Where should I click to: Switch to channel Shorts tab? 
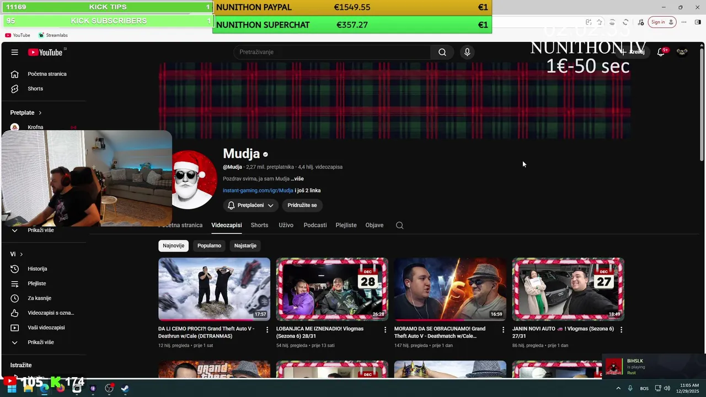click(x=259, y=225)
